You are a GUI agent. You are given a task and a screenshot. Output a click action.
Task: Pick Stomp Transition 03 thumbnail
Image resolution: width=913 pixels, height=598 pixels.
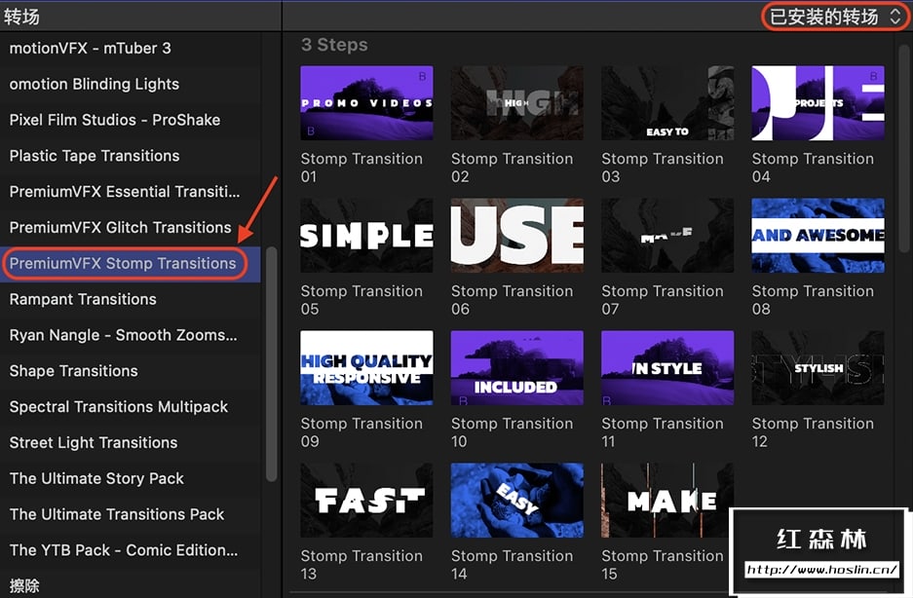[667, 103]
